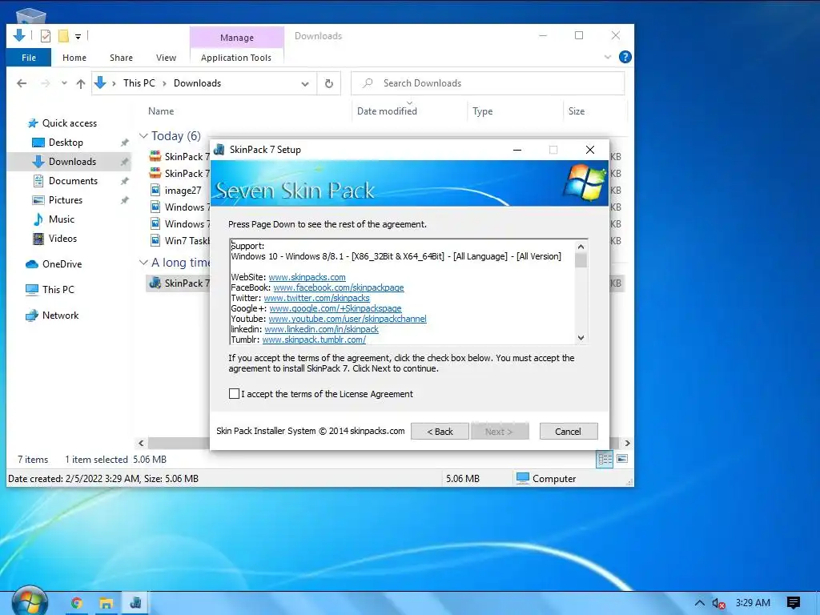The height and width of the screenshot is (615, 820).
Task: Open File Explorer taskbar icon
Action: pos(107,603)
